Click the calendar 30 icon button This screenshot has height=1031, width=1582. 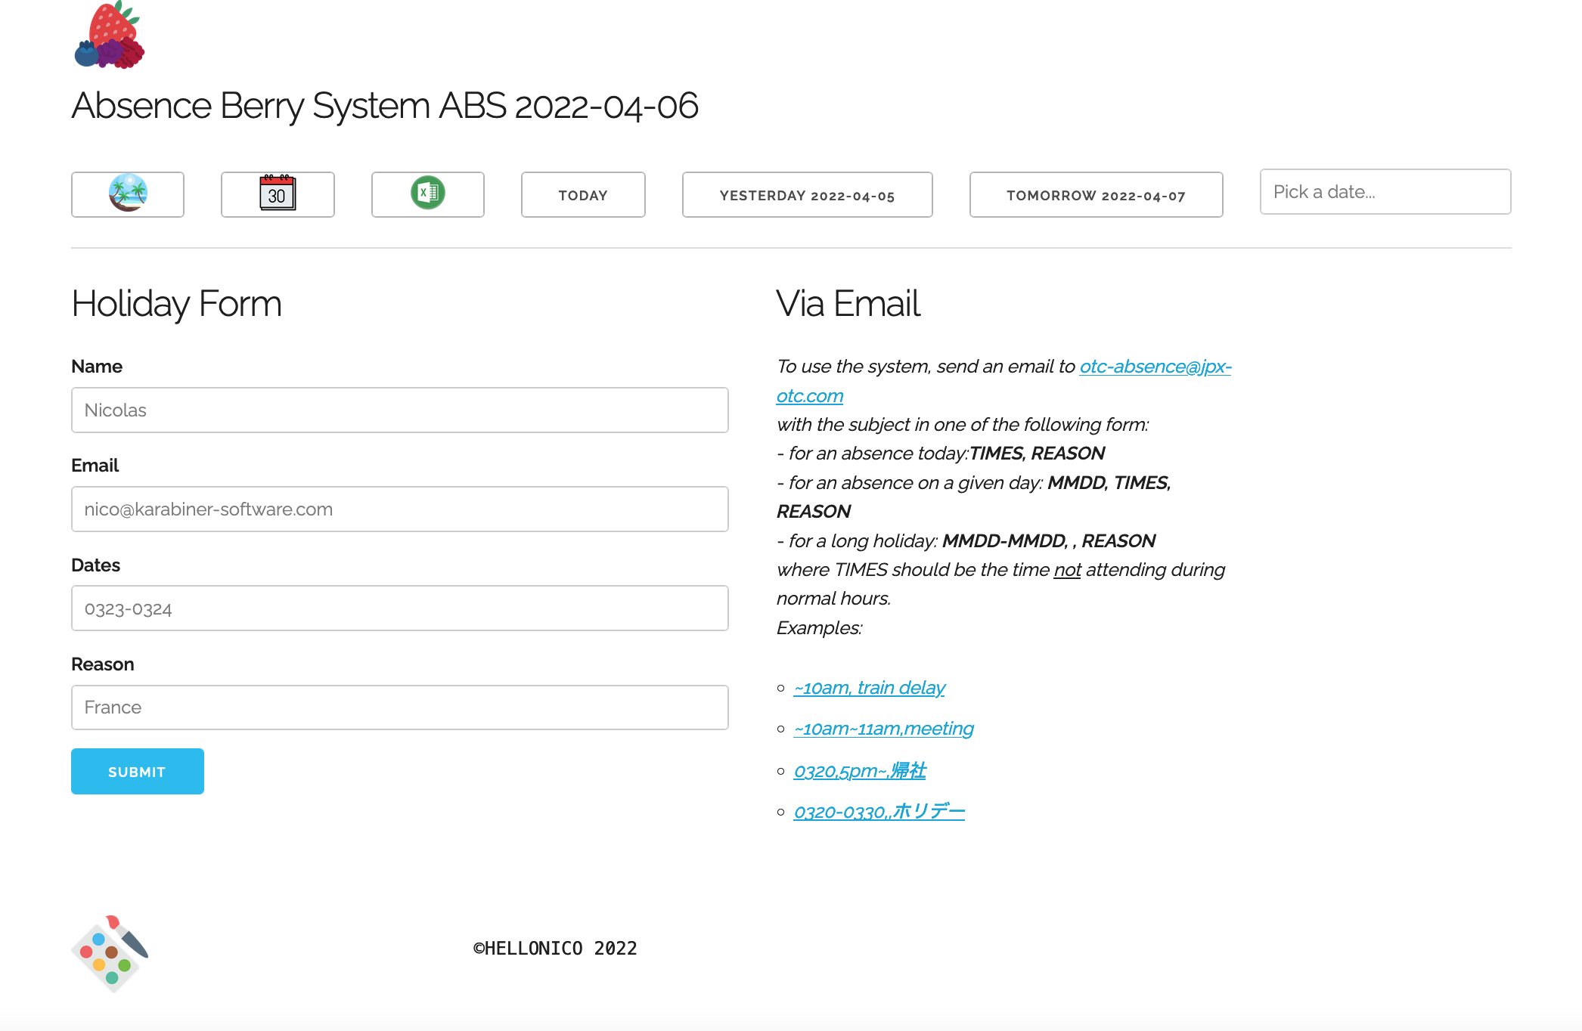[278, 194]
